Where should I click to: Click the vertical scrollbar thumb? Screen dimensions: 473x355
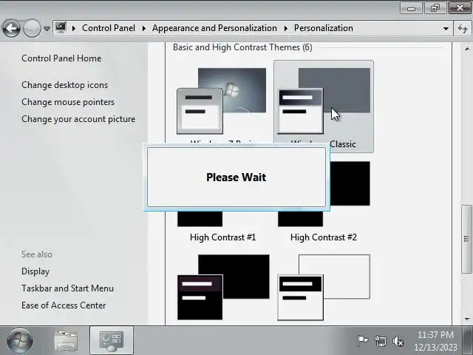coord(466,239)
